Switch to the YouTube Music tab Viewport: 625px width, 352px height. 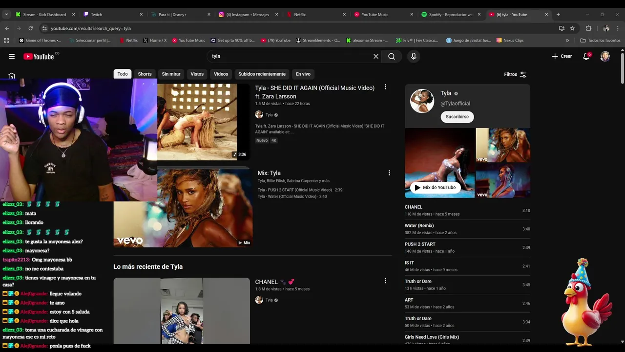383,15
